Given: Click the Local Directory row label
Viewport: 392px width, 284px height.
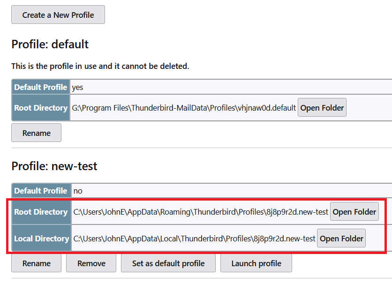Looking at the screenshot, I should (x=42, y=238).
